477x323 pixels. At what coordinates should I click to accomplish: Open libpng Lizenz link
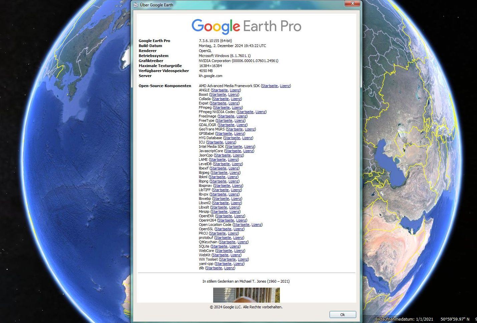coord(233,181)
